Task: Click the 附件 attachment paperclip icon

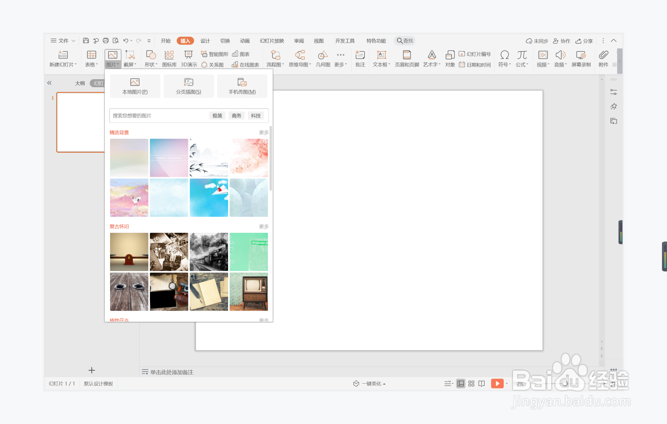Action: coord(603,55)
